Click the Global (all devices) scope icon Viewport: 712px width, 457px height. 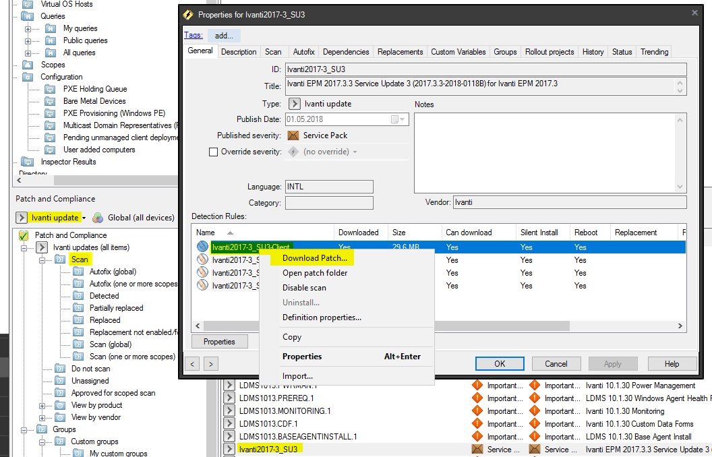pyautogui.click(x=96, y=217)
